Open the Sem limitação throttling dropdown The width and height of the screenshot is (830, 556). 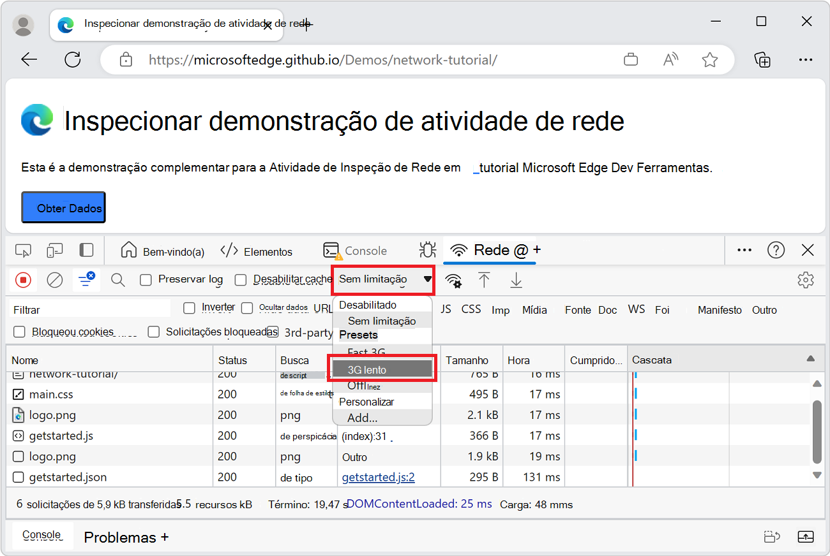(383, 279)
